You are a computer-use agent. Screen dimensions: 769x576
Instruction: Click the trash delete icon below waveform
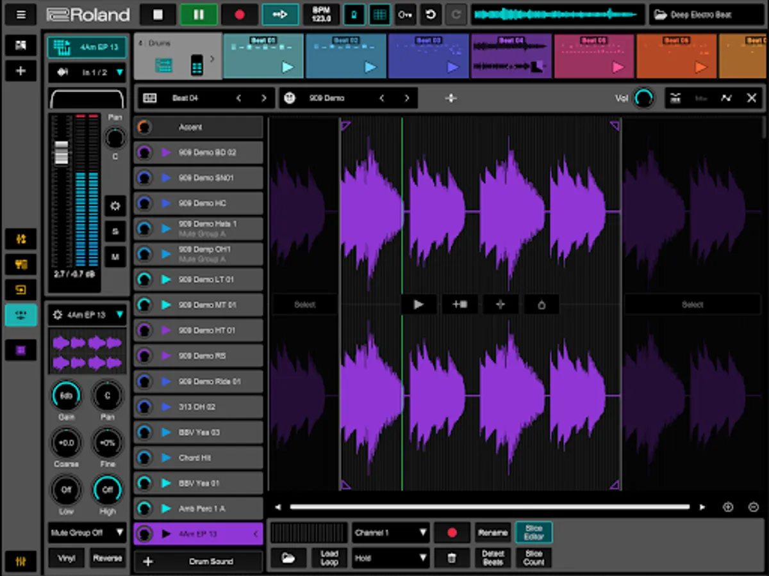[x=452, y=558]
